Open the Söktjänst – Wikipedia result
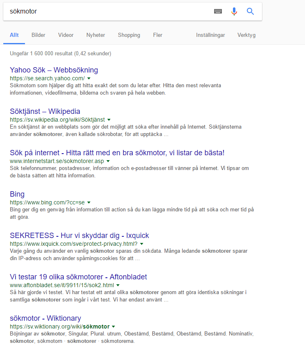305x349 pixels. click(x=45, y=111)
